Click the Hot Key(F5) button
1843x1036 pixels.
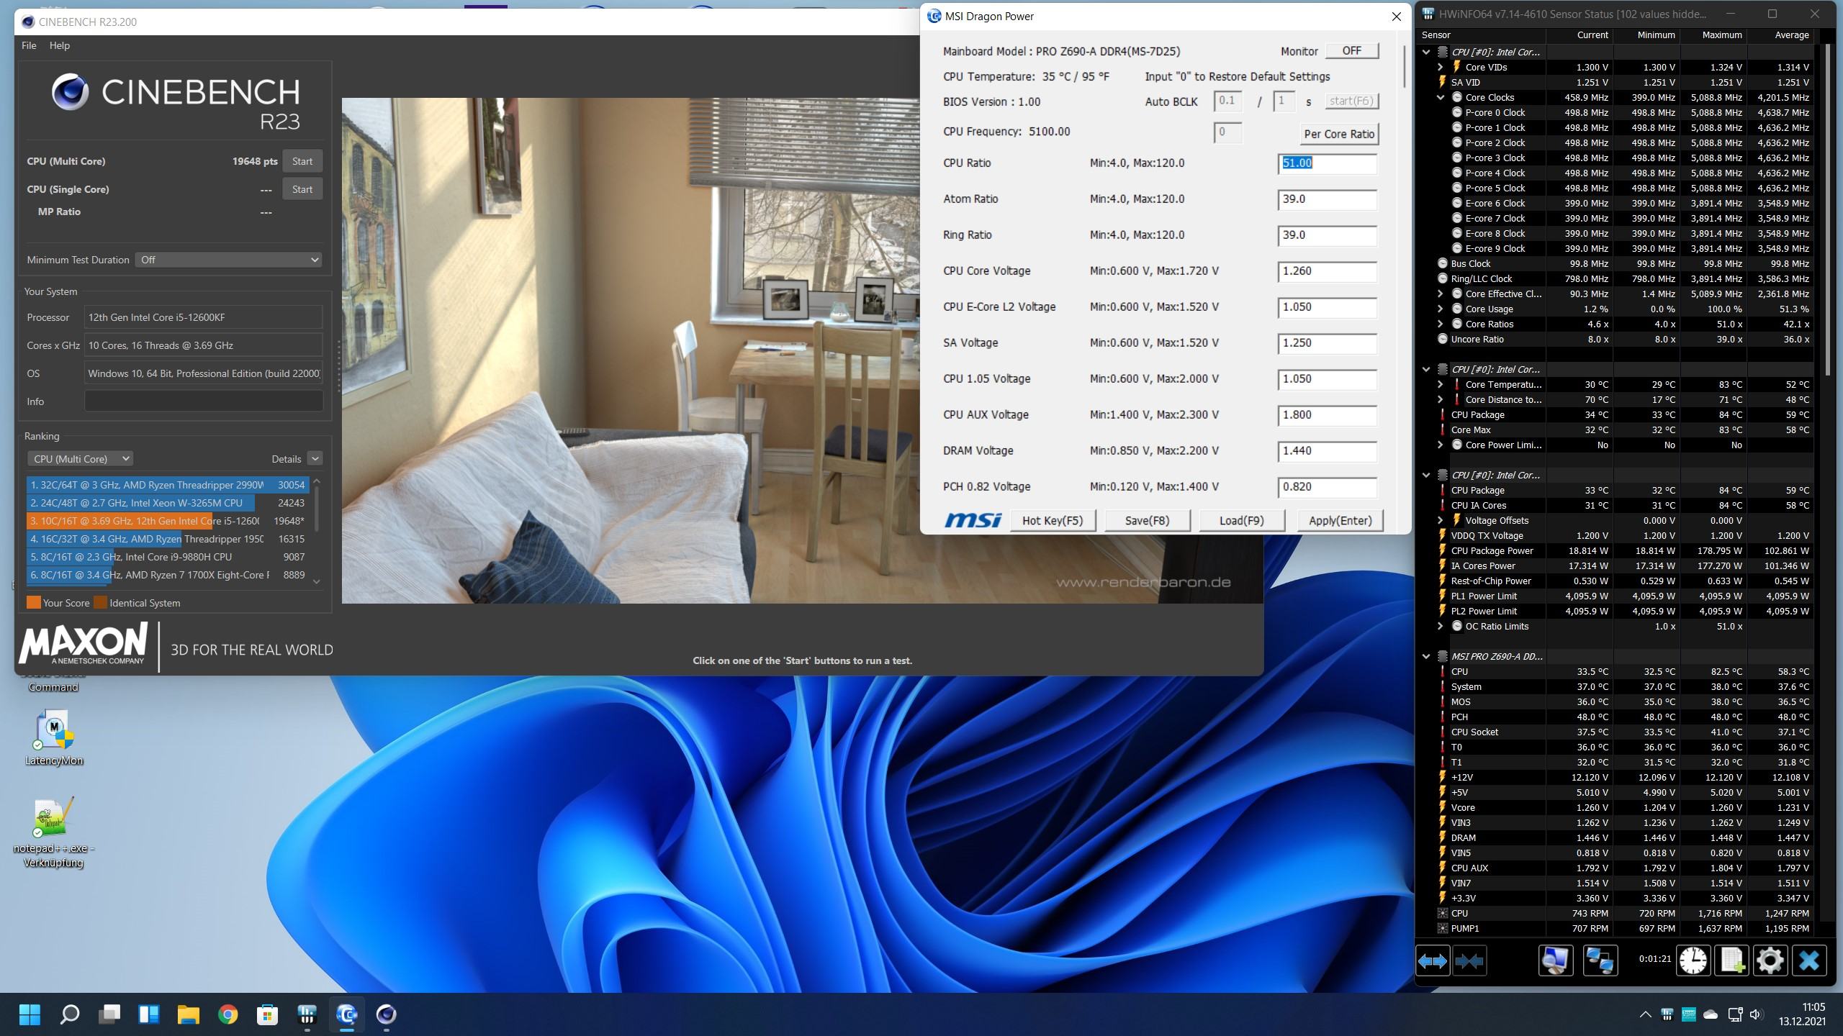pyautogui.click(x=1053, y=520)
